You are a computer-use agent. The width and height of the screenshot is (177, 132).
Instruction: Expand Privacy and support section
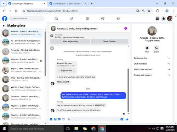[152, 75]
